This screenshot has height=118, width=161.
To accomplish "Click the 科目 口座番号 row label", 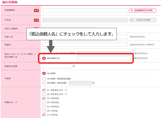I will [11, 29].
